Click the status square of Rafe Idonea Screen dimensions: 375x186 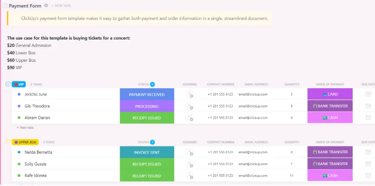tap(19, 176)
